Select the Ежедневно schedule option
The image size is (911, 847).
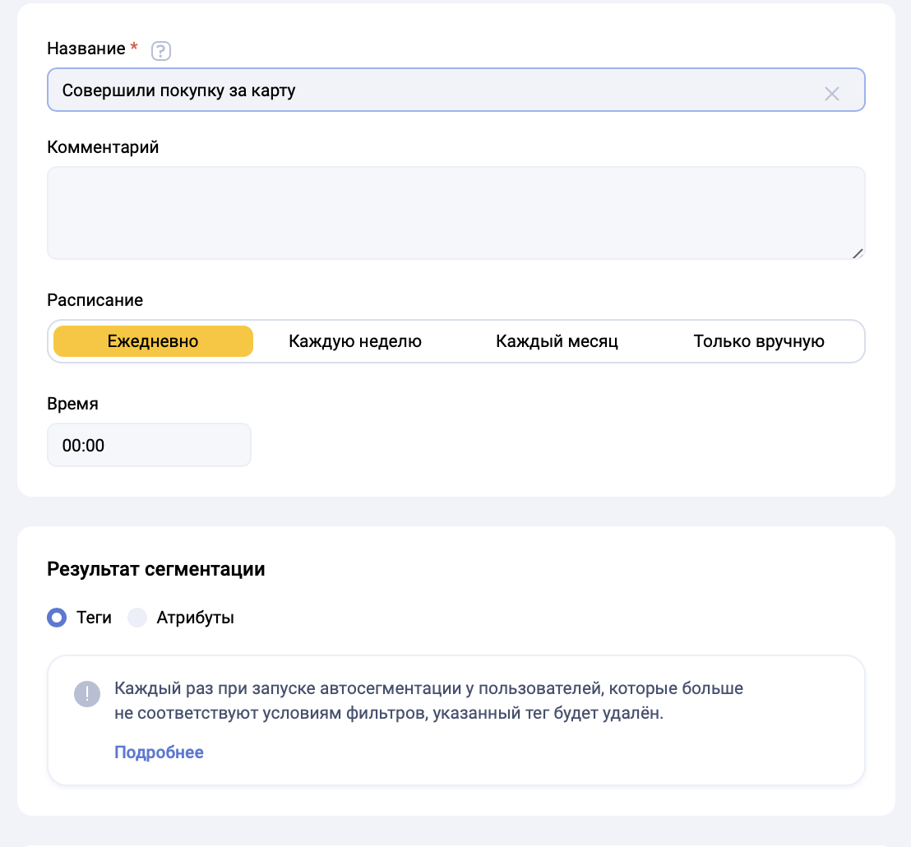pyautogui.click(x=153, y=341)
